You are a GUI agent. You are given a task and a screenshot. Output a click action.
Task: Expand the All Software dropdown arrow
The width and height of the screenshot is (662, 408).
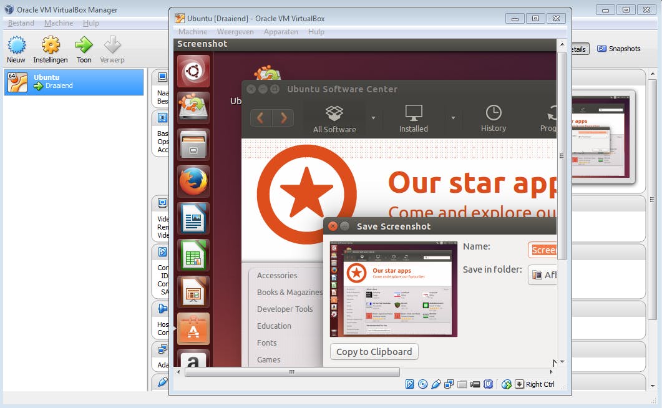(373, 118)
